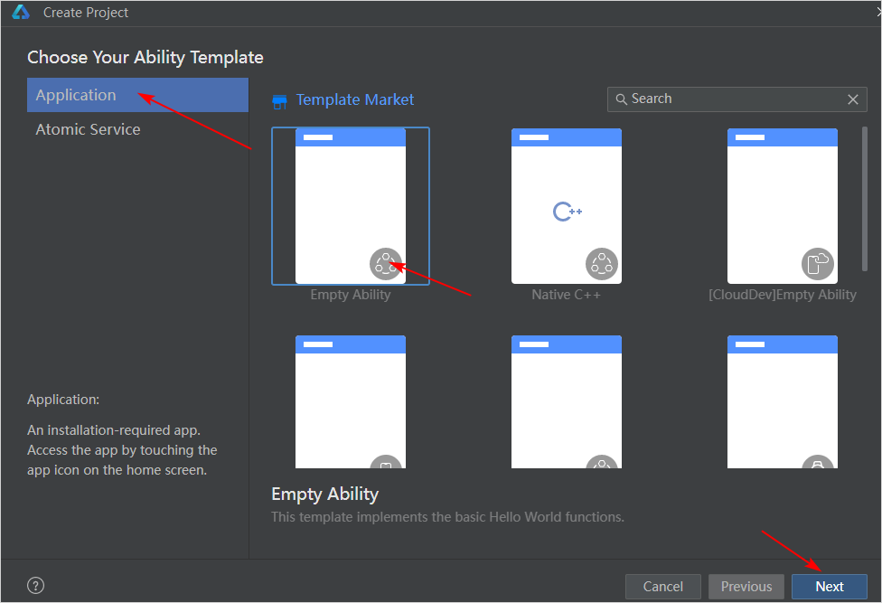Select the Atomic Service tab
Screen dimensions: 882x603
point(137,129)
